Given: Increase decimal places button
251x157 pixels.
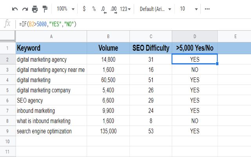Looking at the screenshot, I should 114,9.
